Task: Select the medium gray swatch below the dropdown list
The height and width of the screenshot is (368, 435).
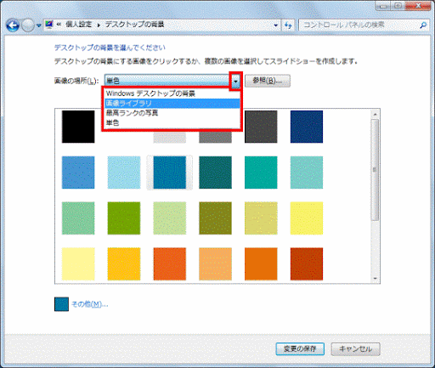Action: point(215,138)
